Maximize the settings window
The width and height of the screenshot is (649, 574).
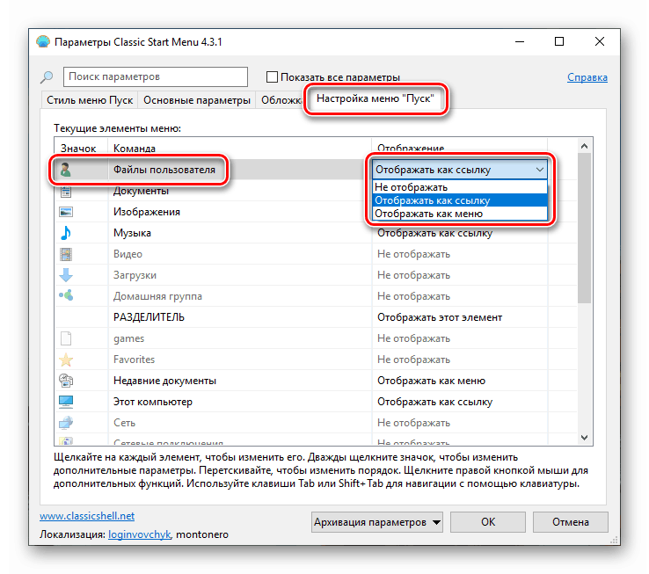559,41
